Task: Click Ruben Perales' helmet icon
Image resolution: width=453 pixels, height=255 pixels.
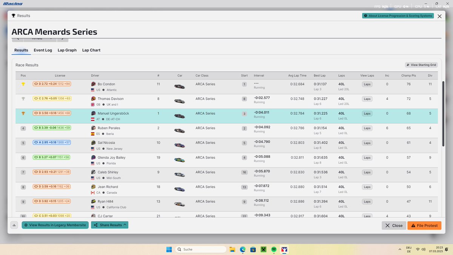Action: (x=94, y=128)
